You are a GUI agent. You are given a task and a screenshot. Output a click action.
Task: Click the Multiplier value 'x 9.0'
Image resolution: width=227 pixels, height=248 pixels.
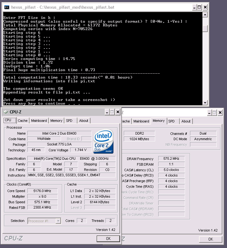pyautogui.click(x=42, y=196)
